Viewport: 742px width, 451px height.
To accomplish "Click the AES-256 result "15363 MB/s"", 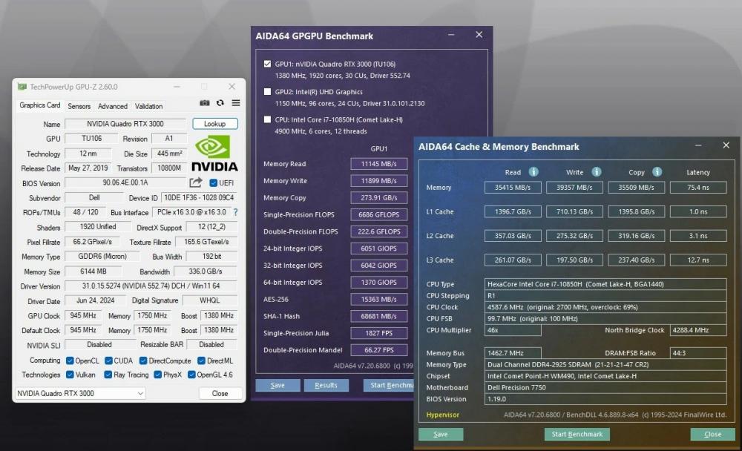I will click(x=378, y=300).
